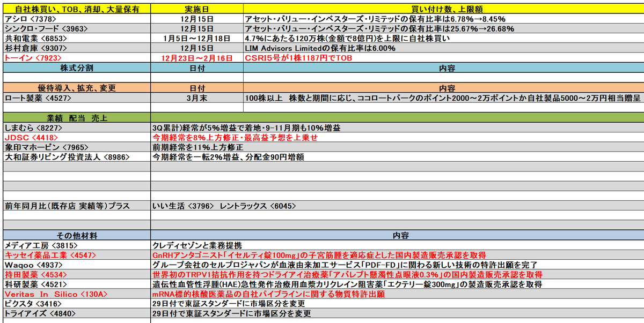644x323 pixels.
Task: Click the cell about 120万株 自社株買い
Action: (x=443, y=38)
